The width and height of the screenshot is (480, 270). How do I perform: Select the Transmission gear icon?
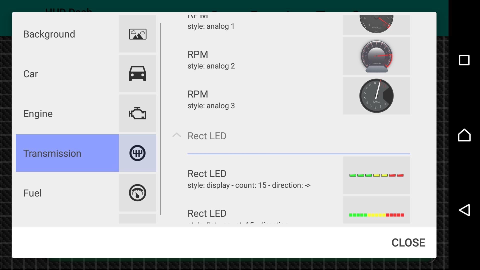(137, 153)
